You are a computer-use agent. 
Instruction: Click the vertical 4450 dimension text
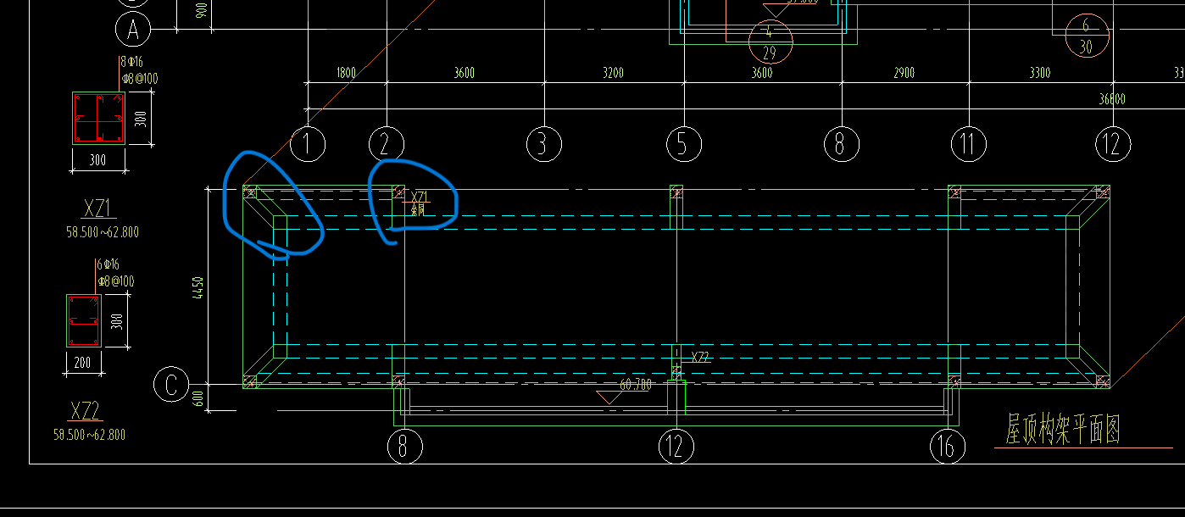[x=198, y=287]
